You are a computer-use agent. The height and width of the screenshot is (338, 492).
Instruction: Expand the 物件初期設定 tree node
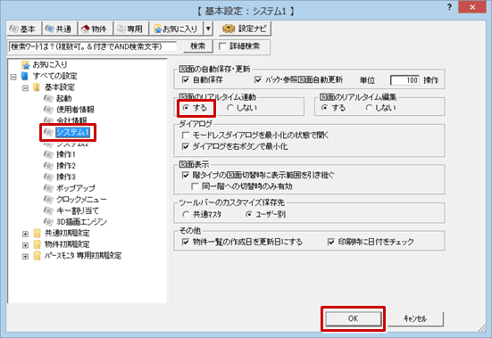[x=25, y=245]
